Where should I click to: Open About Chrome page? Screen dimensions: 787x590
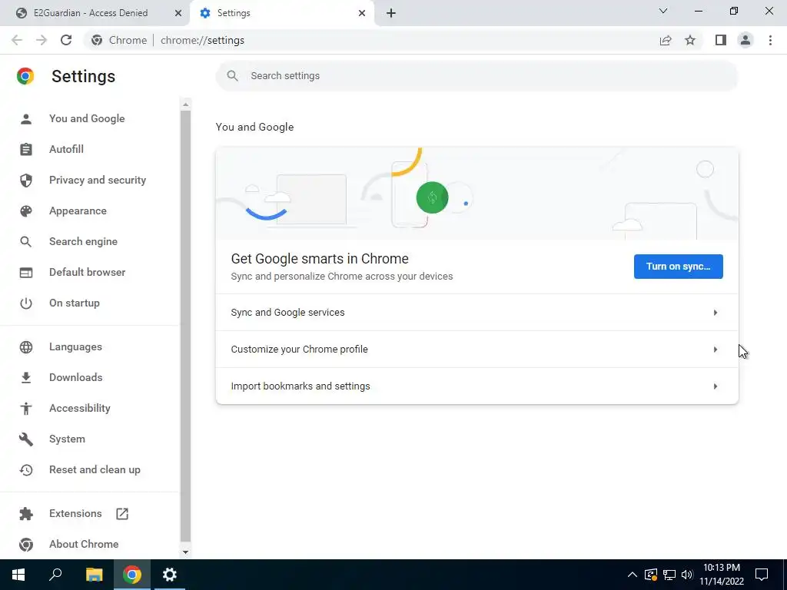coord(91,545)
